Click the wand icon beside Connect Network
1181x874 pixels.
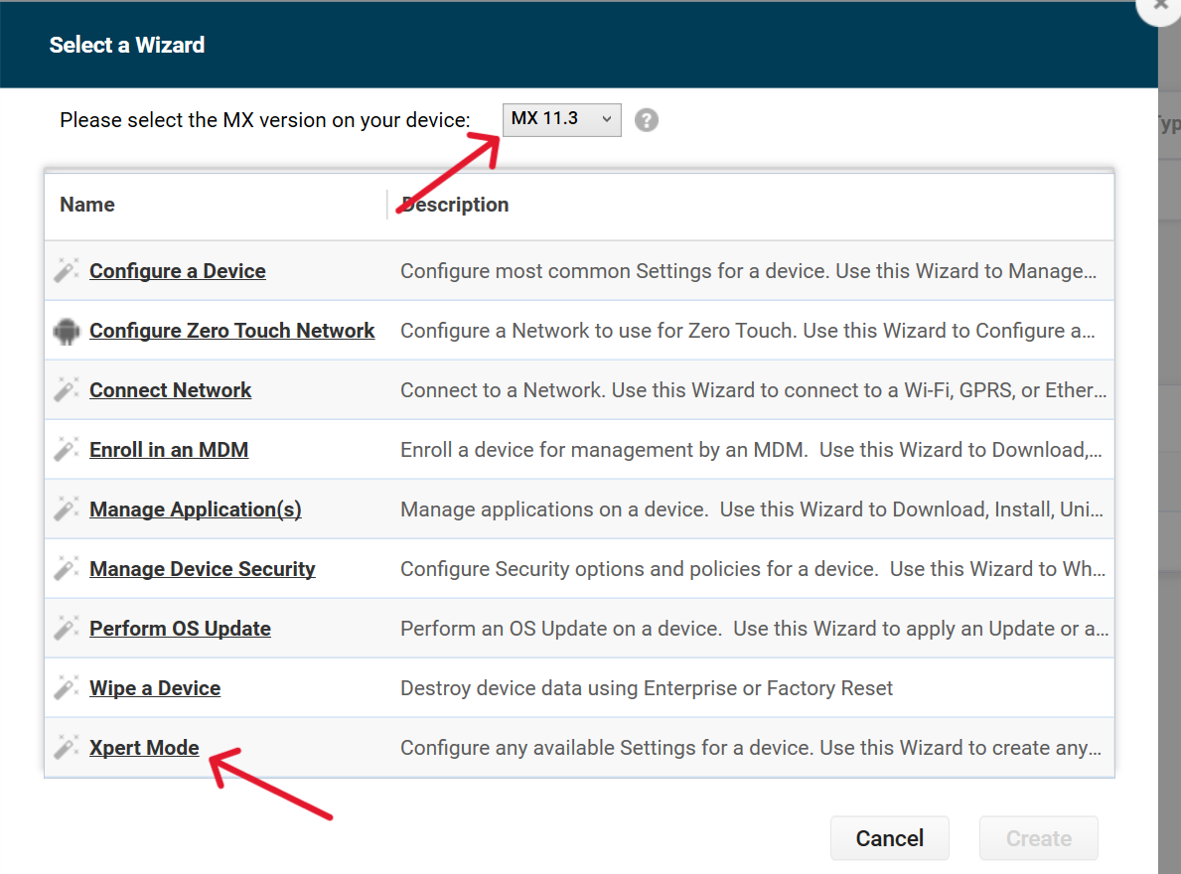[x=67, y=390]
